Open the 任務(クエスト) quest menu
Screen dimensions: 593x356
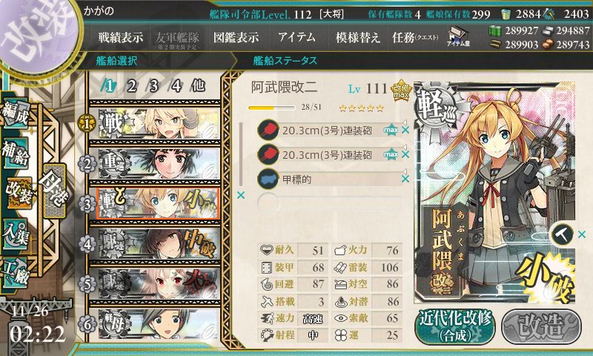pyautogui.click(x=415, y=37)
